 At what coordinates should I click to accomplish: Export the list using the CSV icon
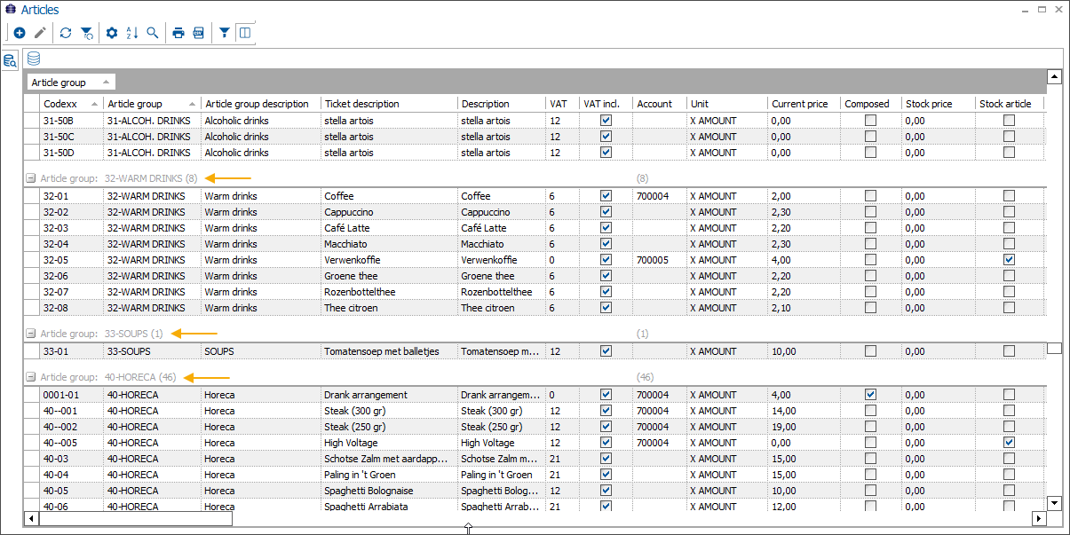[x=198, y=33]
